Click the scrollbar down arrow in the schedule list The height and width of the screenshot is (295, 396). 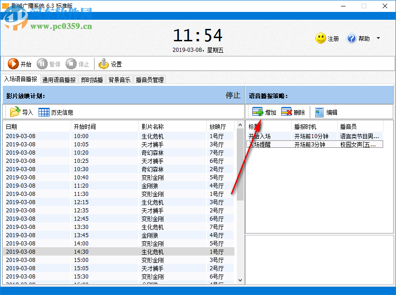[x=240, y=279]
